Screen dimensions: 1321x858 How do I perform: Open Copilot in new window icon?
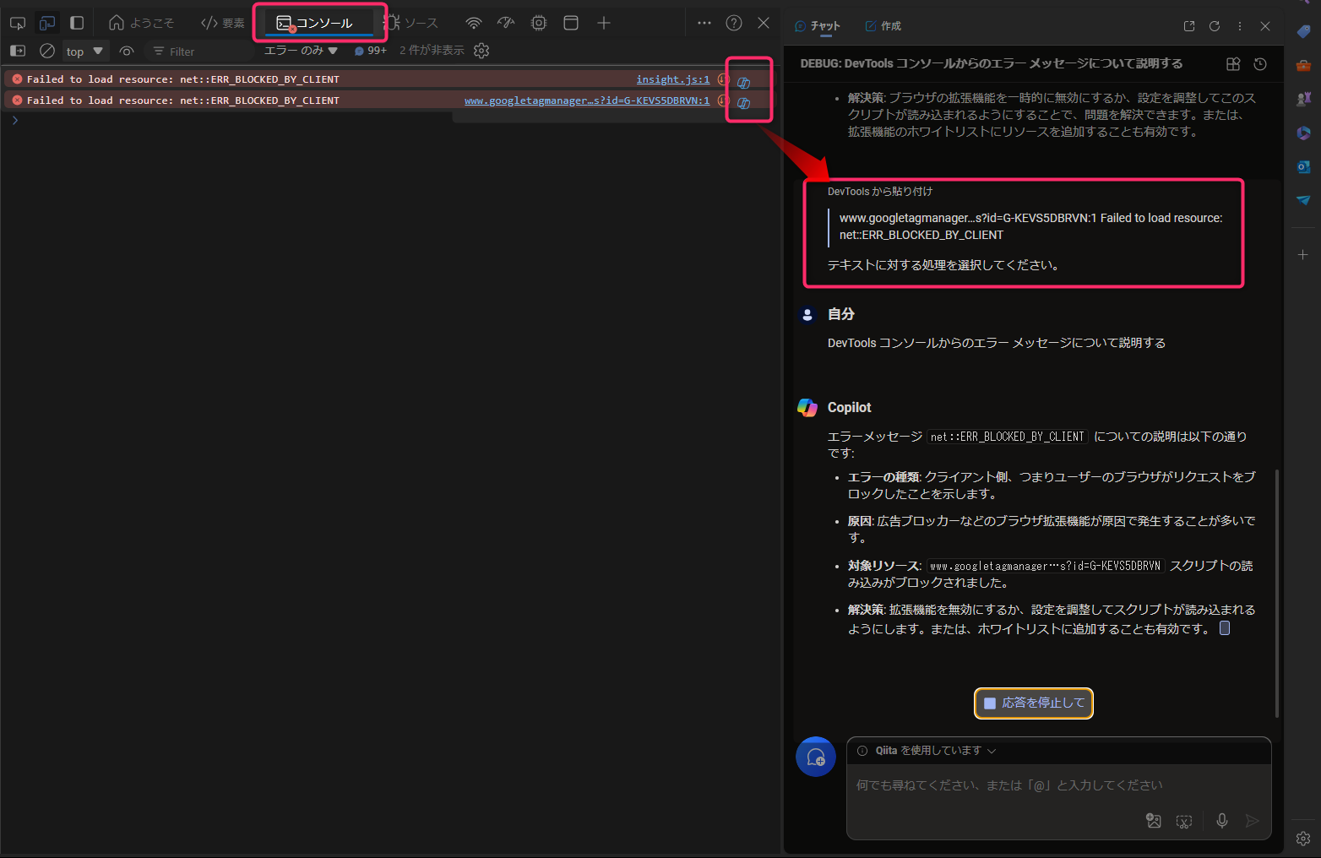1189,26
